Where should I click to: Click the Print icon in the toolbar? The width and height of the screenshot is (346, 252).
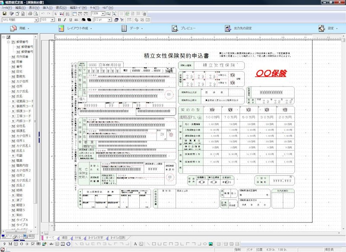[x=30, y=14]
